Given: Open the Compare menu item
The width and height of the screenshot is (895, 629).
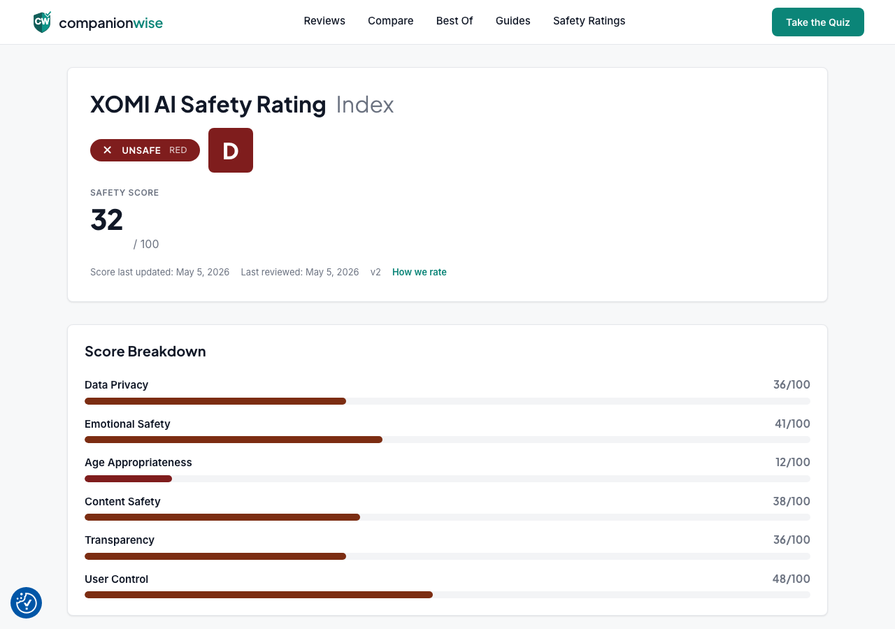Looking at the screenshot, I should pos(391,21).
